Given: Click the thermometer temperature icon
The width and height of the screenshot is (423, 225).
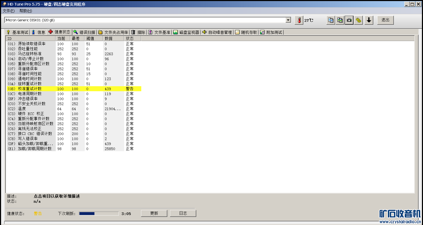Looking at the screenshot, I should tap(299, 20).
